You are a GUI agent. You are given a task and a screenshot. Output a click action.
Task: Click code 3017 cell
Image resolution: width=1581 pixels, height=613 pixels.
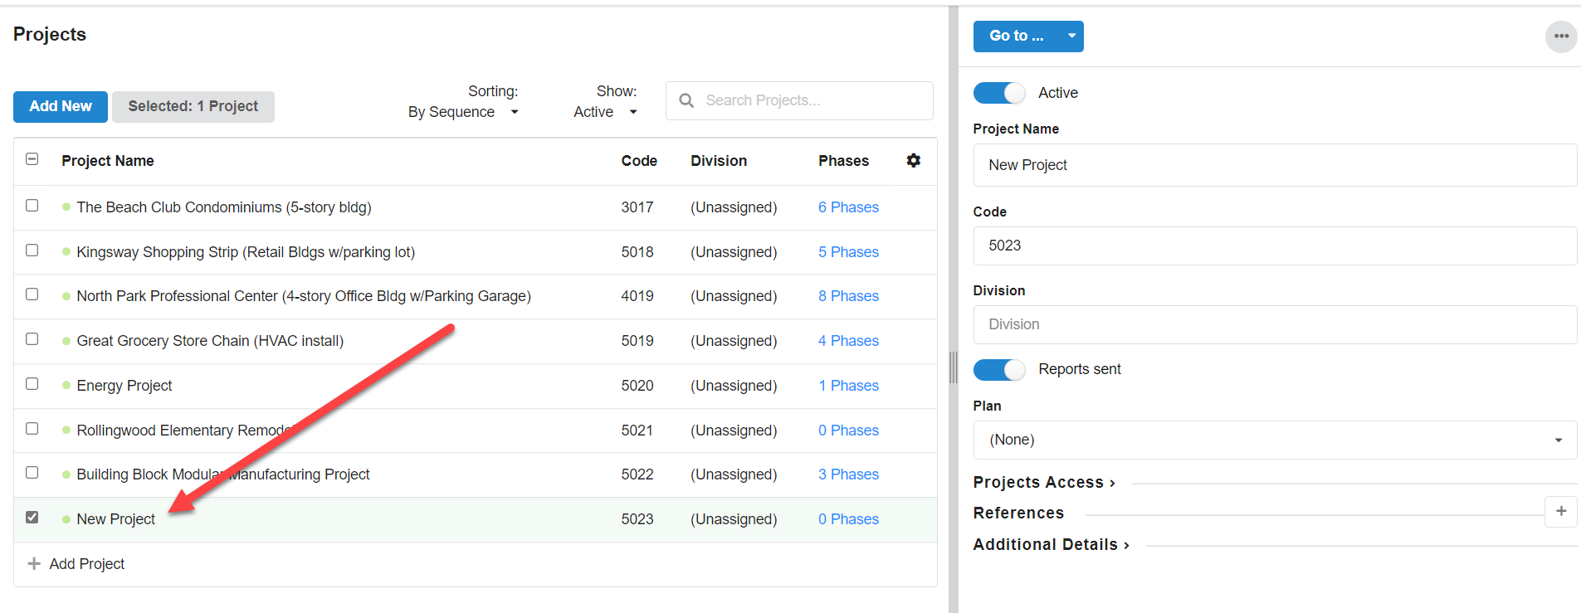637,207
